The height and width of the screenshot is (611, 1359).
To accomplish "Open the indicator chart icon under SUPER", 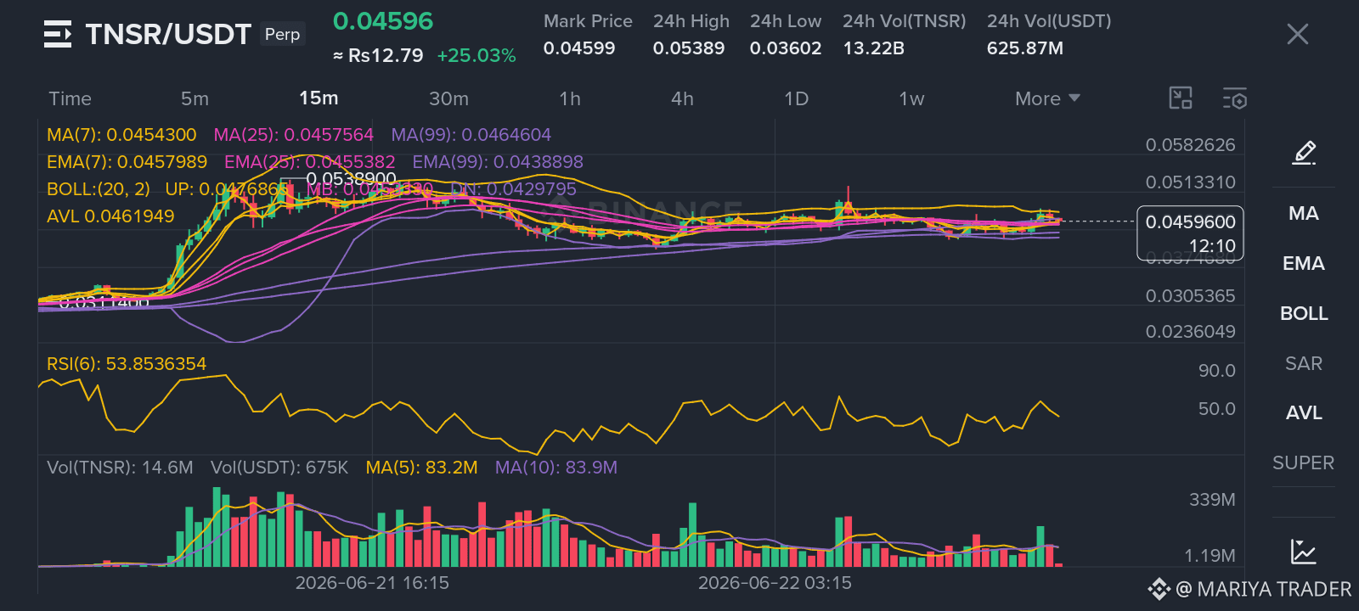I will 1303,552.
